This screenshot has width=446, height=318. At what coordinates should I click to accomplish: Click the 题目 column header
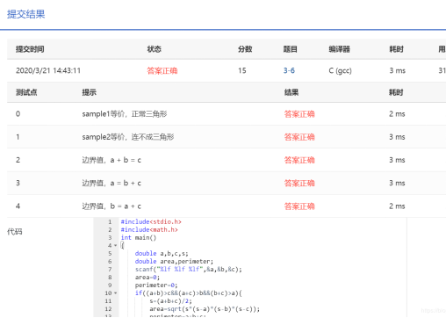(x=291, y=49)
